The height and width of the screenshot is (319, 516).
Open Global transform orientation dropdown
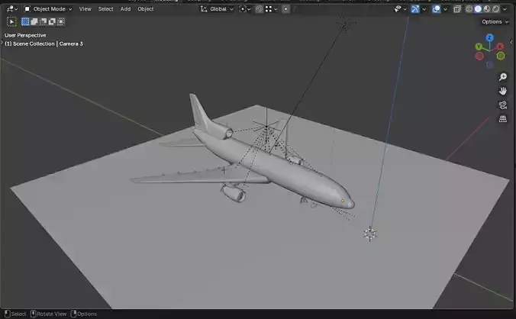[217, 9]
